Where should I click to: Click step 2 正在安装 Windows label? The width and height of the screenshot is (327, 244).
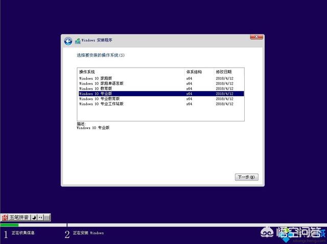[x=88, y=233]
